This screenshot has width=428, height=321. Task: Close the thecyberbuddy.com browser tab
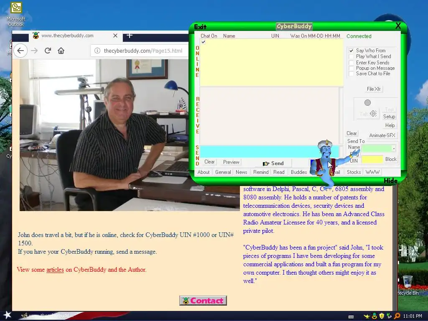click(x=115, y=36)
